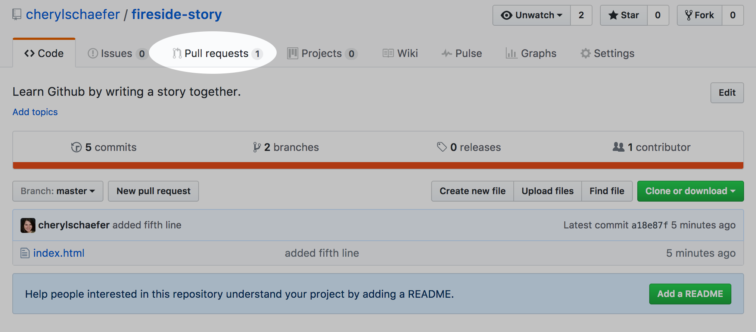Screen dimensions: 756x332
Task: Open the Graphs tab
Action: [531, 54]
